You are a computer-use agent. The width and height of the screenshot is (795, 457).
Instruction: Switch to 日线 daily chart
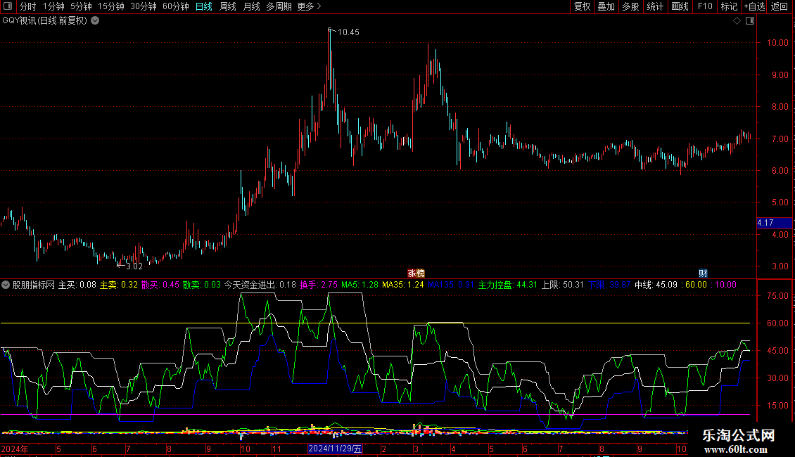pyautogui.click(x=204, y=6)
